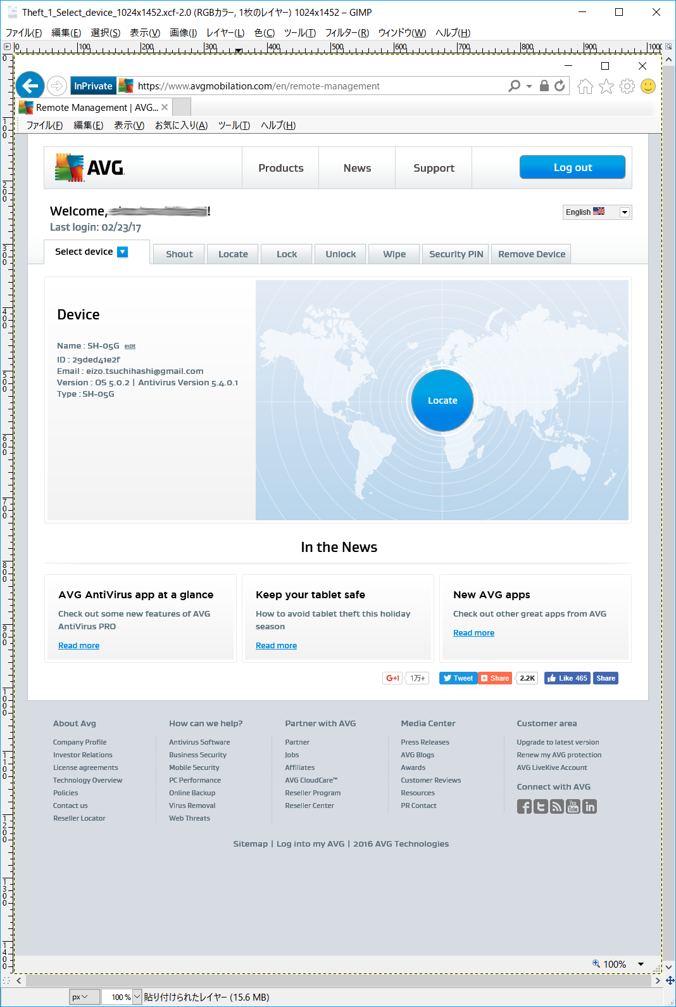Click the edit link next to device name

click(130, 346)
